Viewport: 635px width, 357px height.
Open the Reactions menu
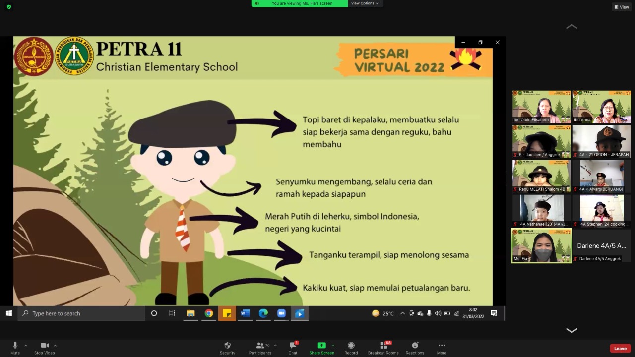415,348
